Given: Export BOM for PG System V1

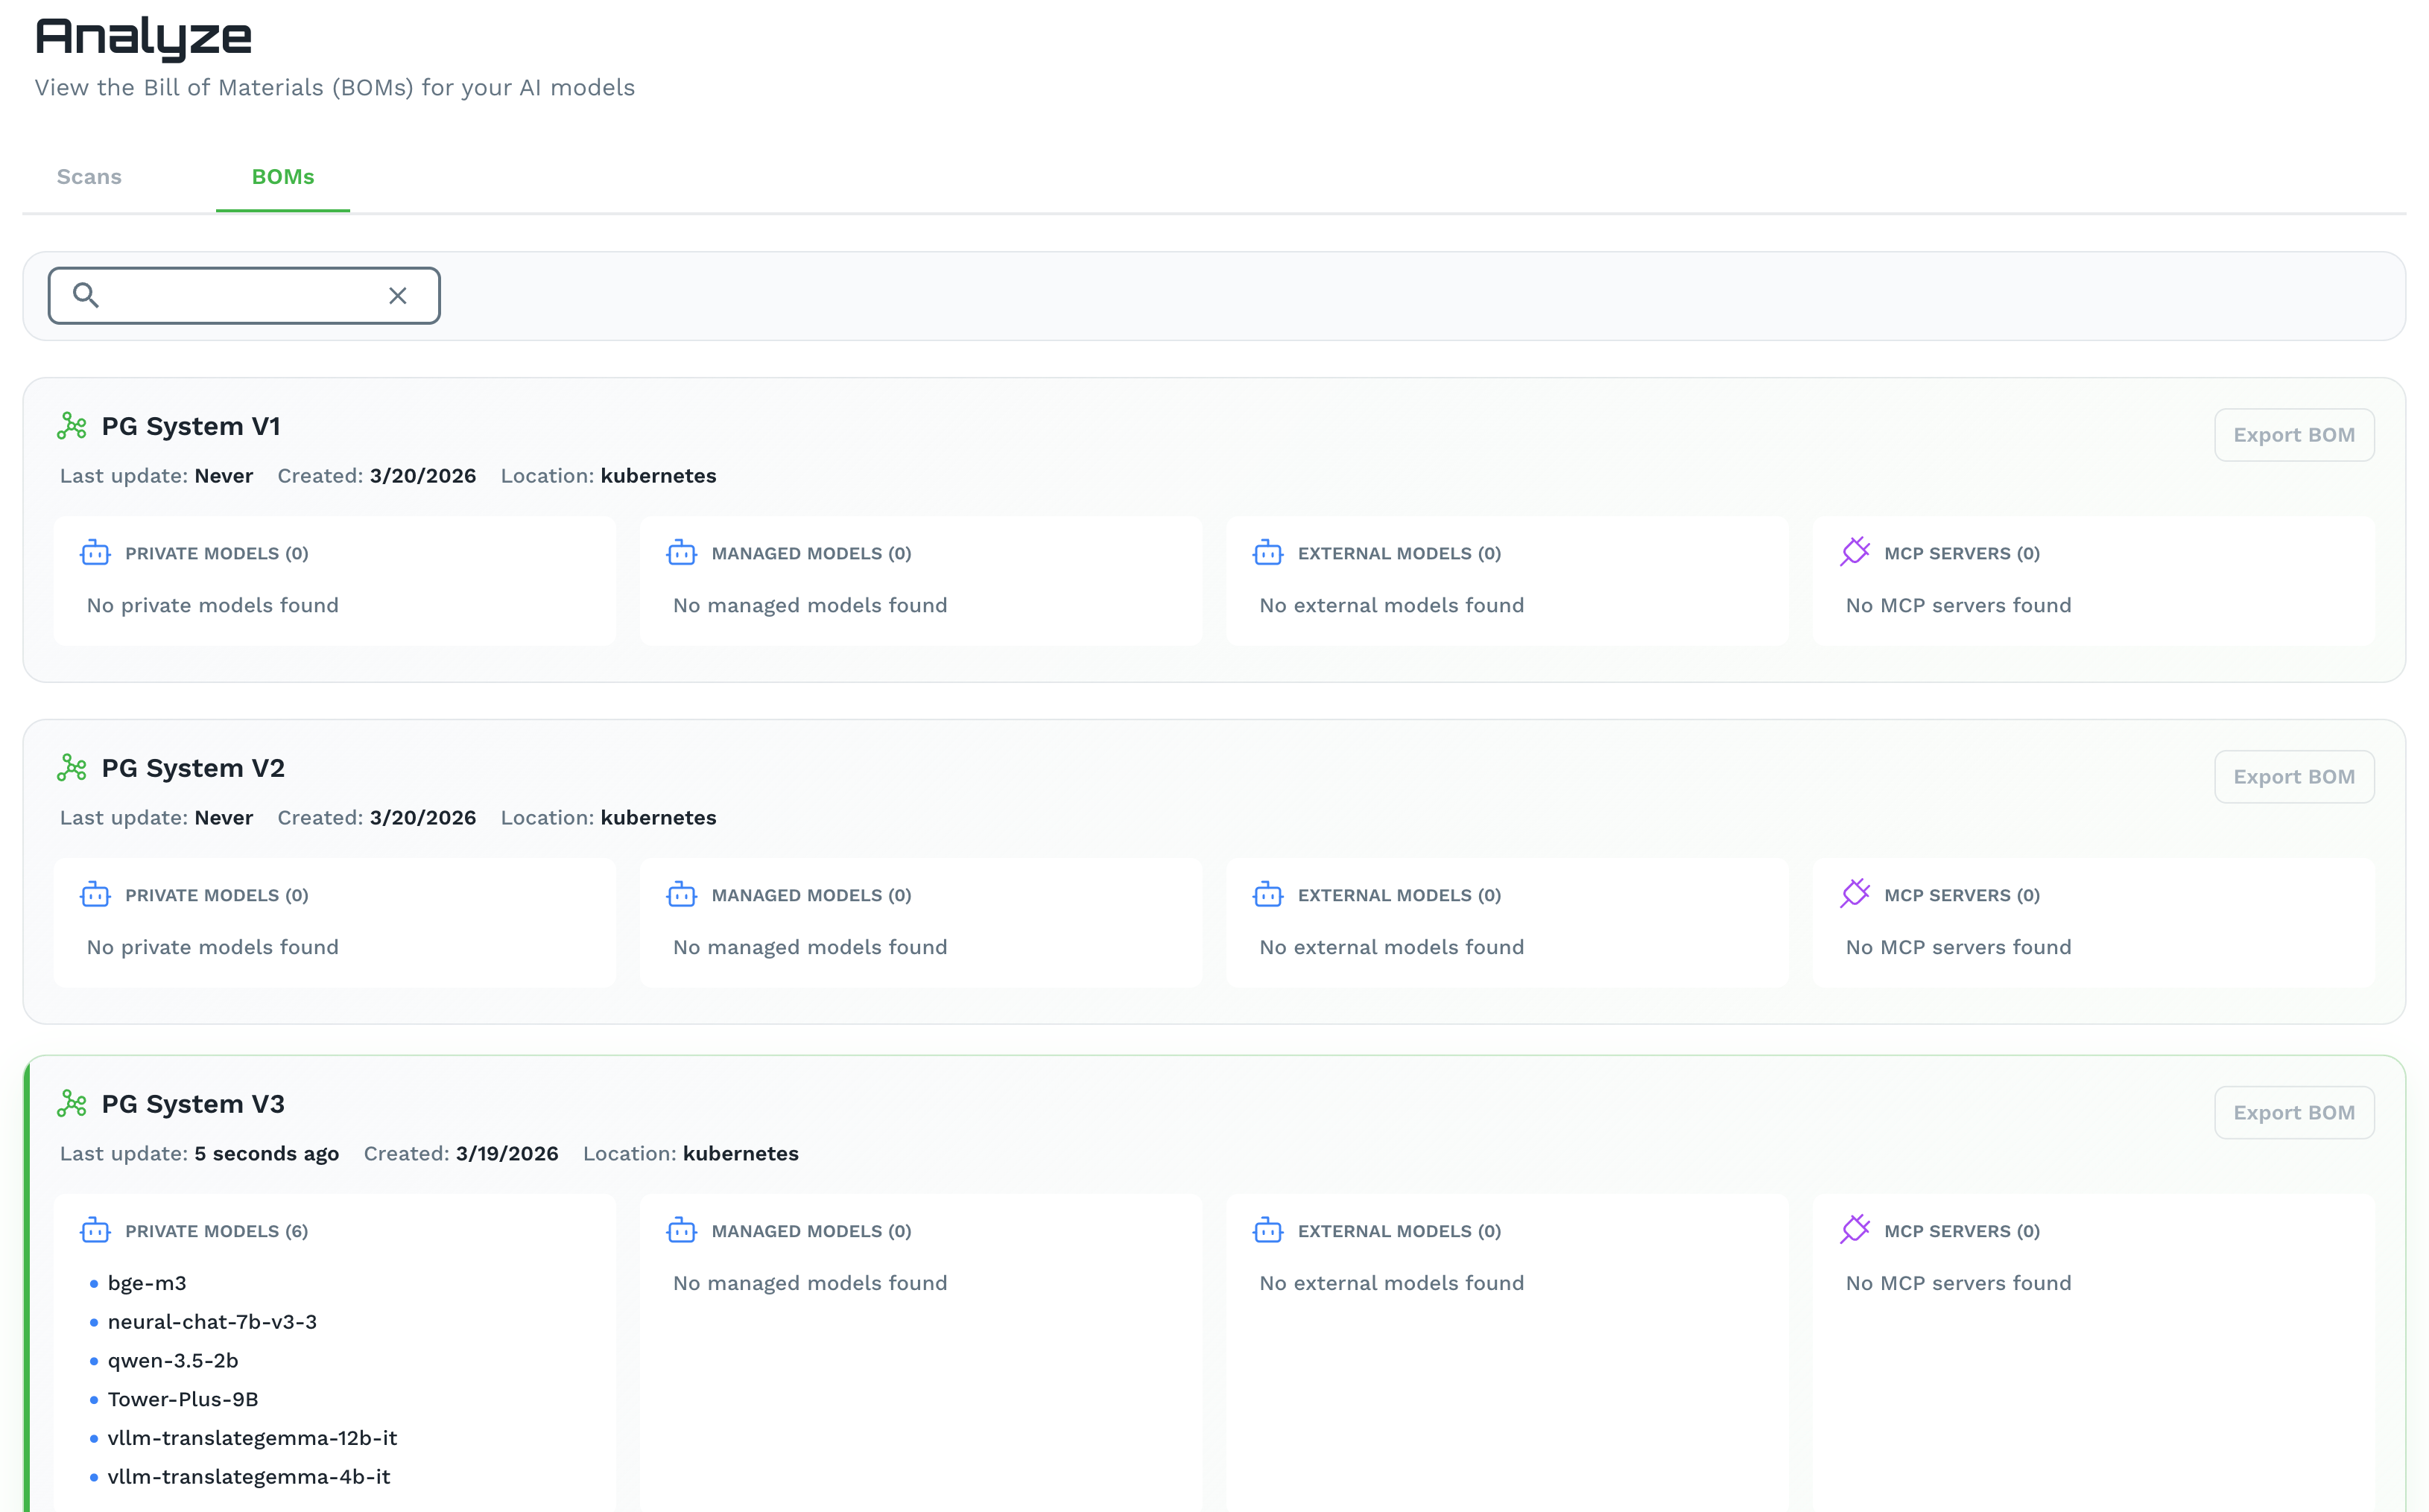Looking at the screenshot, I should tap(2293, 435).
